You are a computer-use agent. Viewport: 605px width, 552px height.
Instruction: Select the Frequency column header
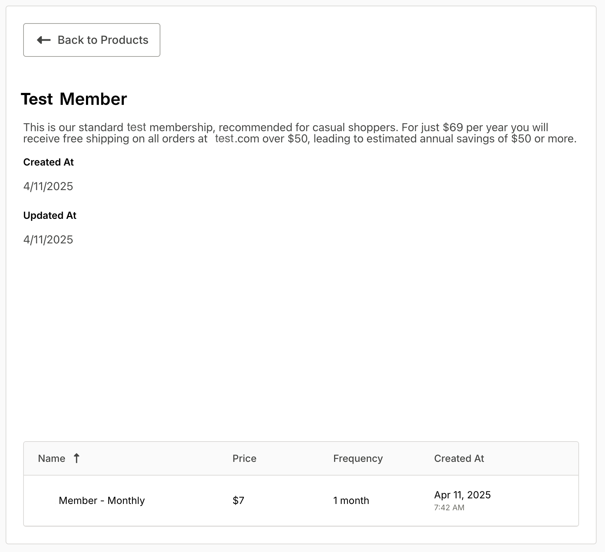tap(358, 458)
